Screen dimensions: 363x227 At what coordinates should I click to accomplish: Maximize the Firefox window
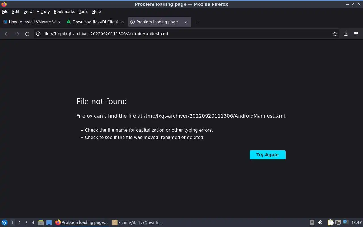point(353,4)
